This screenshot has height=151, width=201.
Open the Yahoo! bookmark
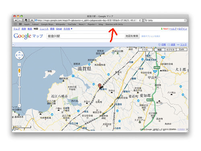click(35, 24)
